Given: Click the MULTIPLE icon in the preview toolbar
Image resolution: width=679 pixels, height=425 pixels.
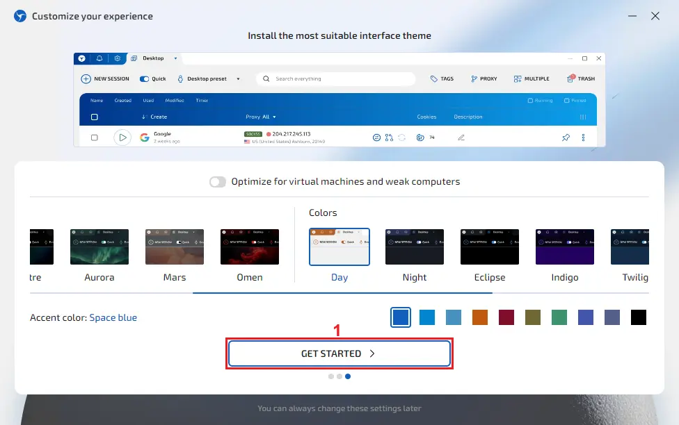Looking at the screenshot, I should pos(518,78).
